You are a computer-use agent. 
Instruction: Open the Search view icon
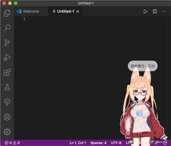(7, 28)
